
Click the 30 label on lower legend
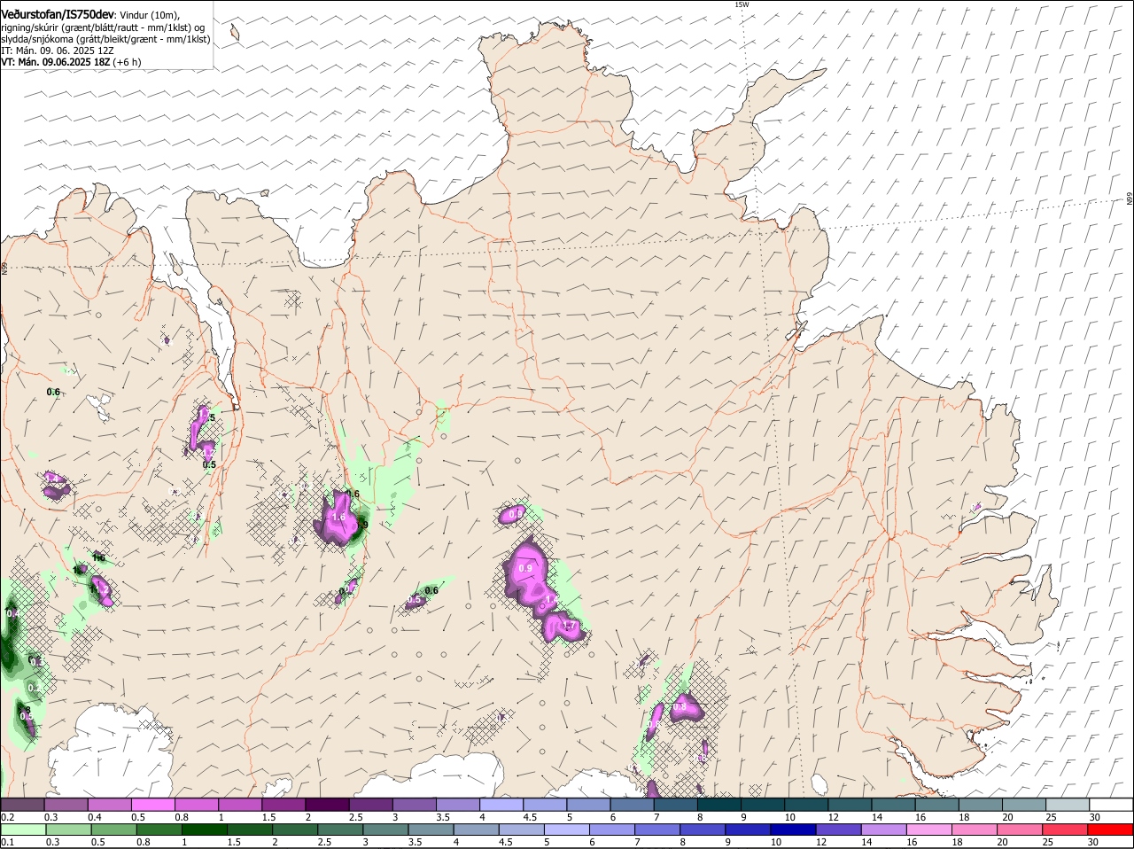coord(1095,842)
